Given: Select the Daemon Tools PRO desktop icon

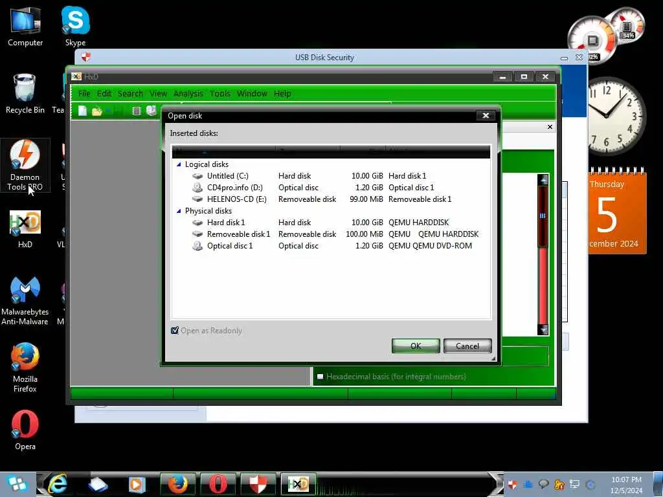Looking at the screenshot, I should pos(25,165).
